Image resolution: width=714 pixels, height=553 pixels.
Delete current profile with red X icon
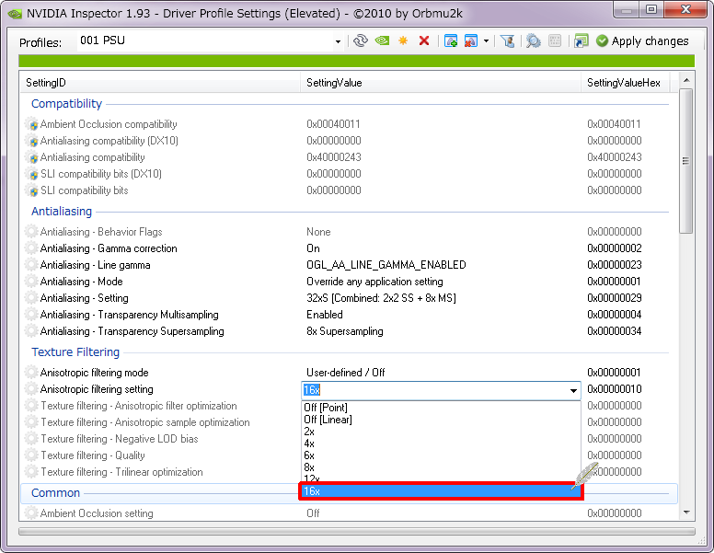tap(424, 41)
